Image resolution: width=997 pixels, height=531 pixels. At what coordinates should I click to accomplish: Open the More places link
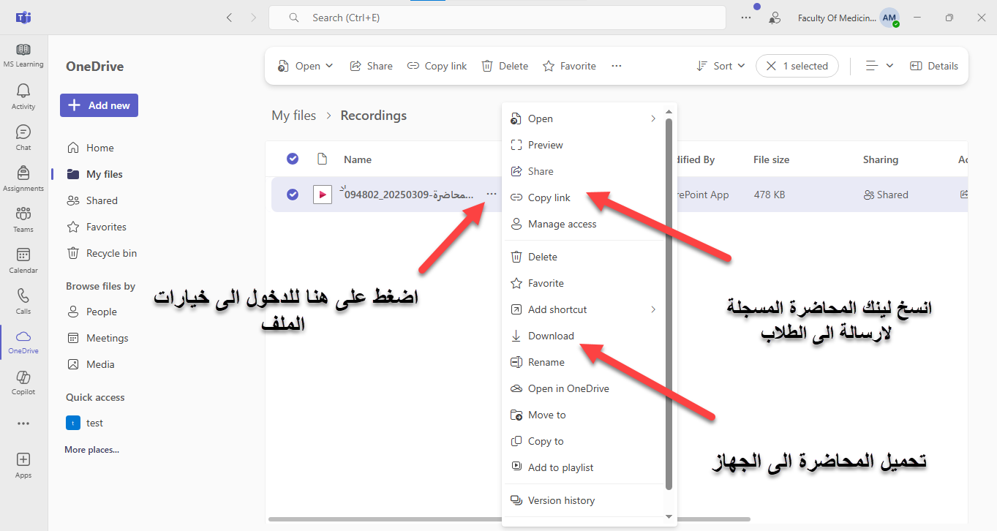coord(91,450)
